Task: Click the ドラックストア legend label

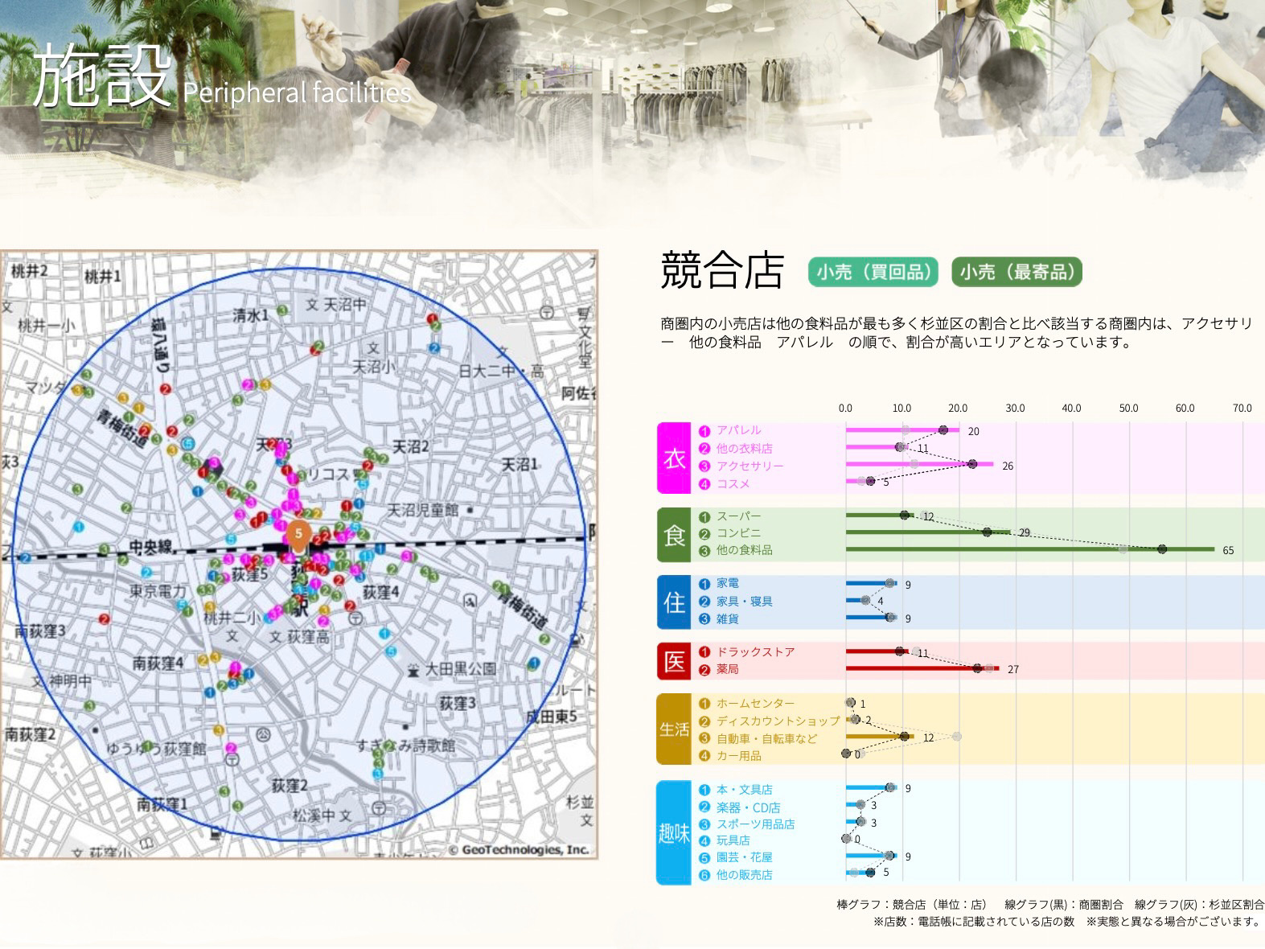Action: pyautogui.click(x=755, y=652)
